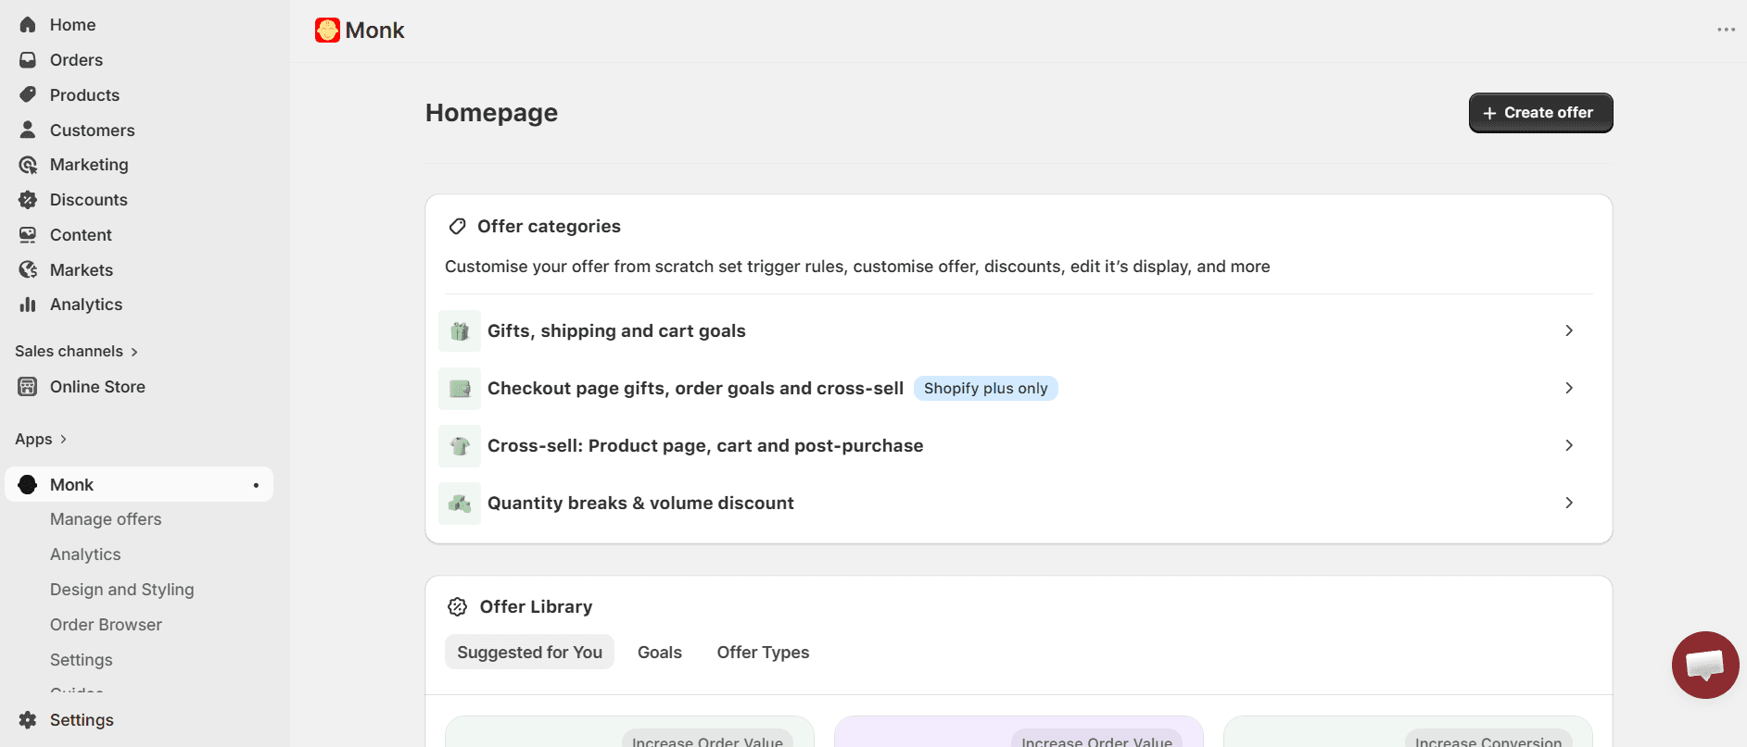Open the Online Store channel

click(x=97, y=387)
